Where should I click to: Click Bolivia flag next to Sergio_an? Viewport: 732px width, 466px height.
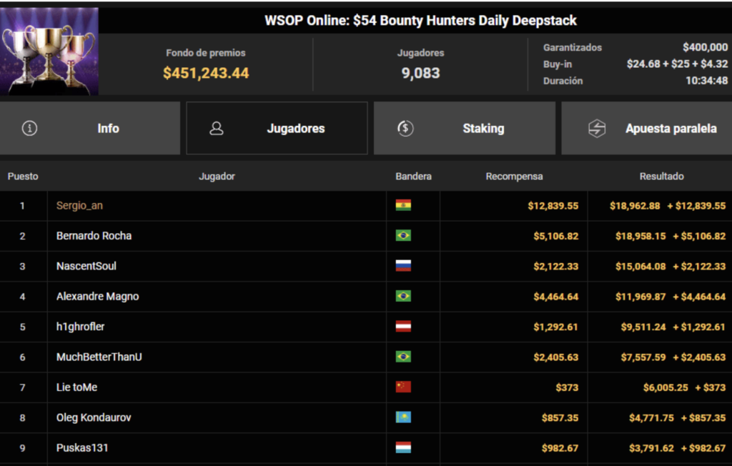click(x=403, y=205)
